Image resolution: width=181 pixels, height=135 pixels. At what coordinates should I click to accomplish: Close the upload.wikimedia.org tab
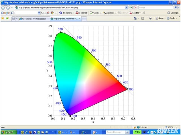pos(79,19)
